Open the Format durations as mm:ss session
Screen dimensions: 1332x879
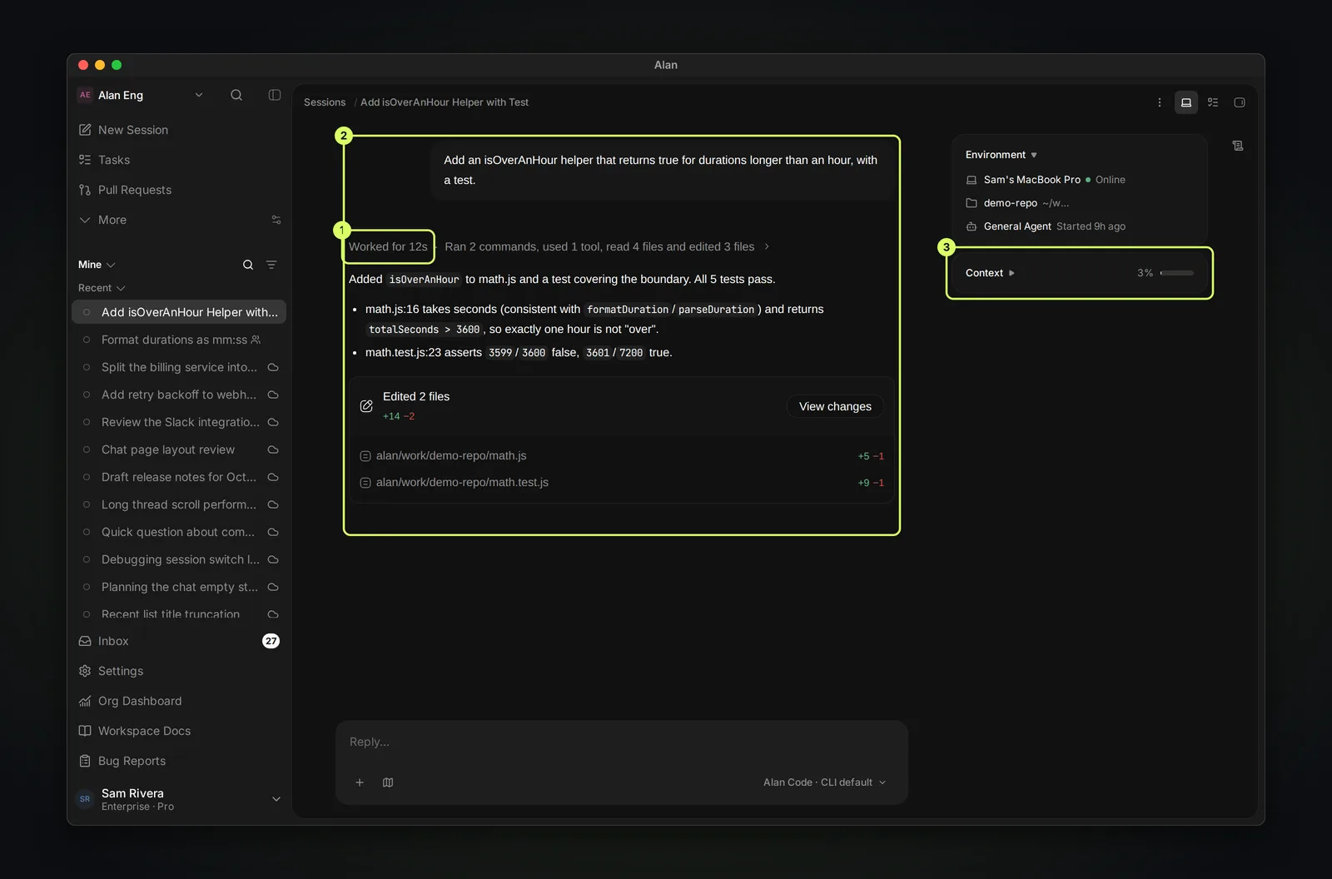pyautogui.click(x=179, y=340)
